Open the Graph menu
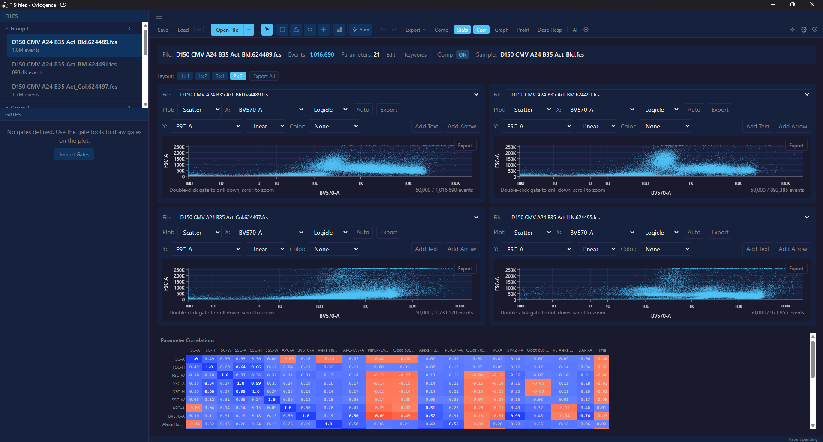 tap(502, 30)
